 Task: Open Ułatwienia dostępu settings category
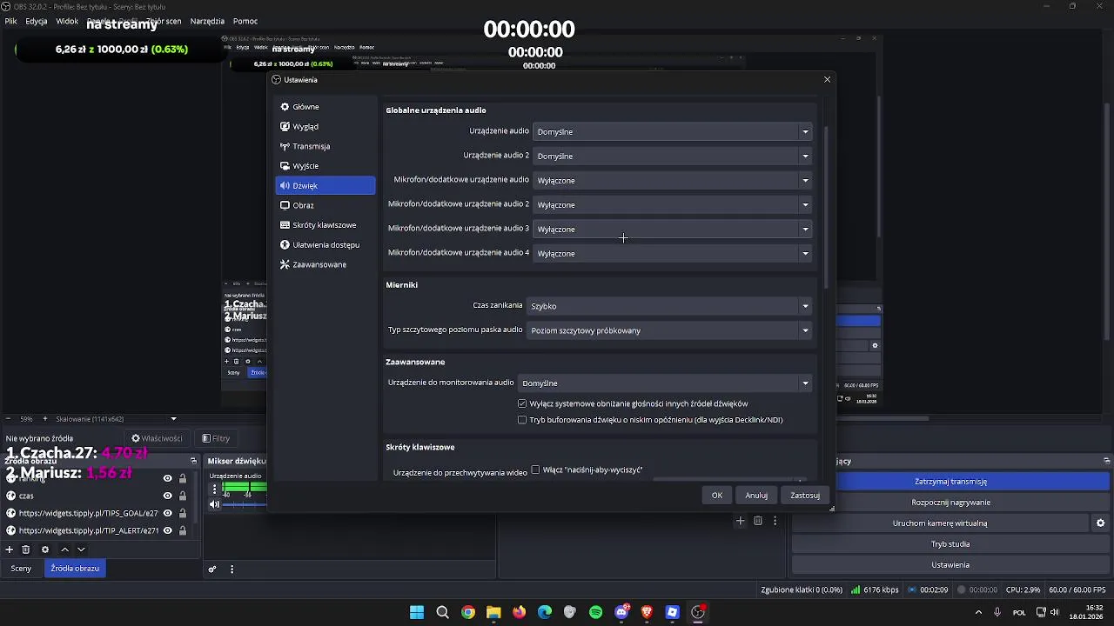tap(325, 245)
